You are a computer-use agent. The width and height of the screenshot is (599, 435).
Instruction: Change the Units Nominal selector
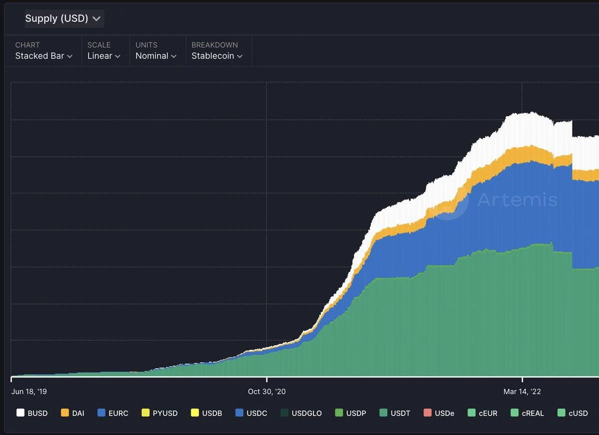(156, 56)
